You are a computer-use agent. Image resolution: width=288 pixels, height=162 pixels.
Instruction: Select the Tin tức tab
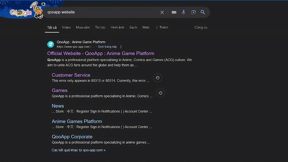100,27
